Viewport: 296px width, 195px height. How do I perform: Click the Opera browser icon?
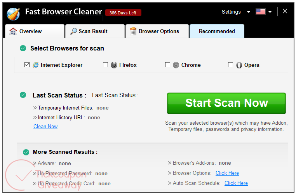pos(239,65)
